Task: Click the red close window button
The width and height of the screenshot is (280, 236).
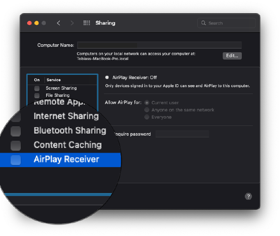Action: 29,23
